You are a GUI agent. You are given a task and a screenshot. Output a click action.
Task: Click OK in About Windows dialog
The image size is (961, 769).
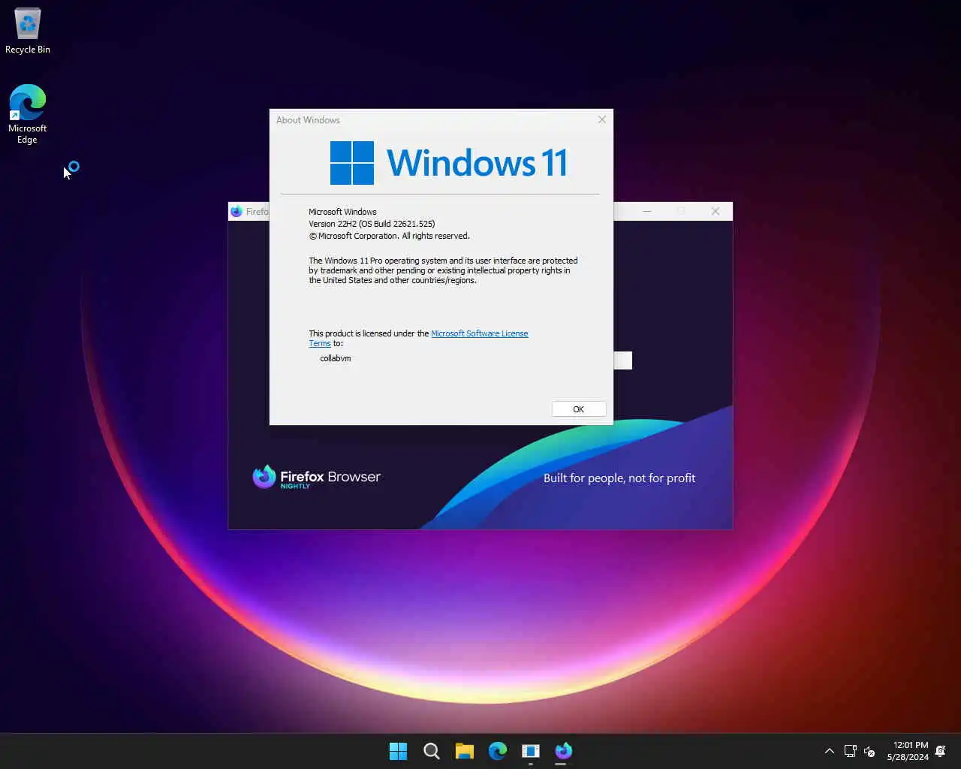[x=578, y=409]
